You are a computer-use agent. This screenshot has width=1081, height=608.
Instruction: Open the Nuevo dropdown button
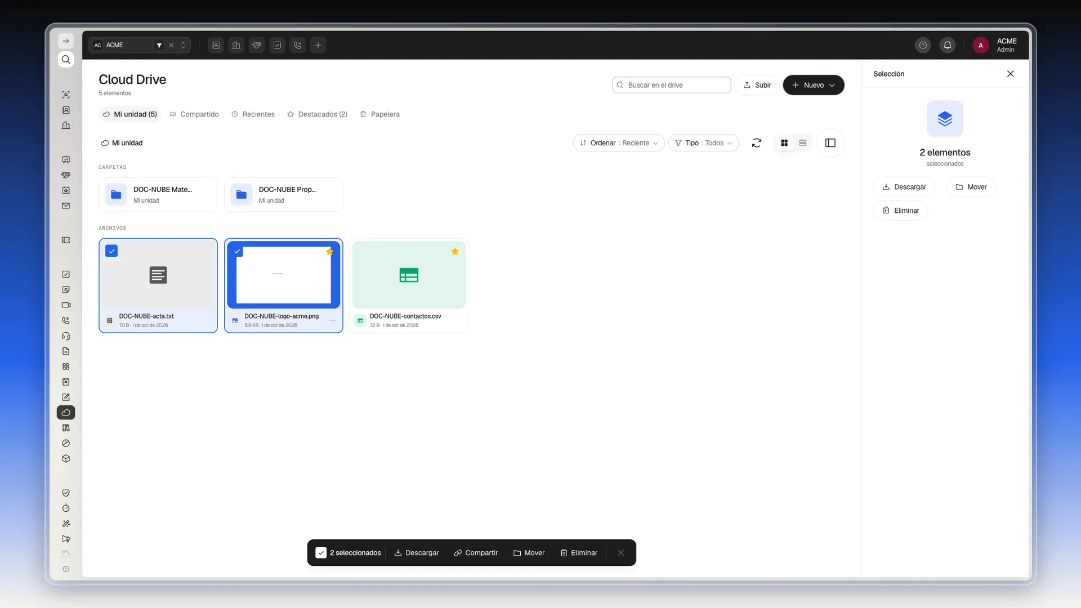pyautogui.click(x=814, y=85)
